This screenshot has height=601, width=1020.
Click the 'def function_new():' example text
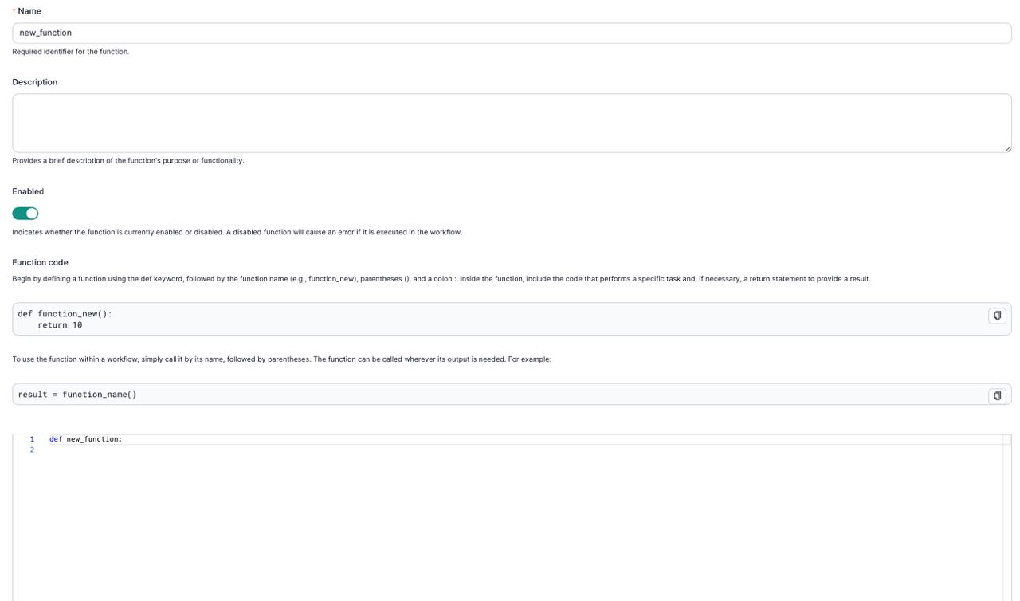tap(65, 314)
